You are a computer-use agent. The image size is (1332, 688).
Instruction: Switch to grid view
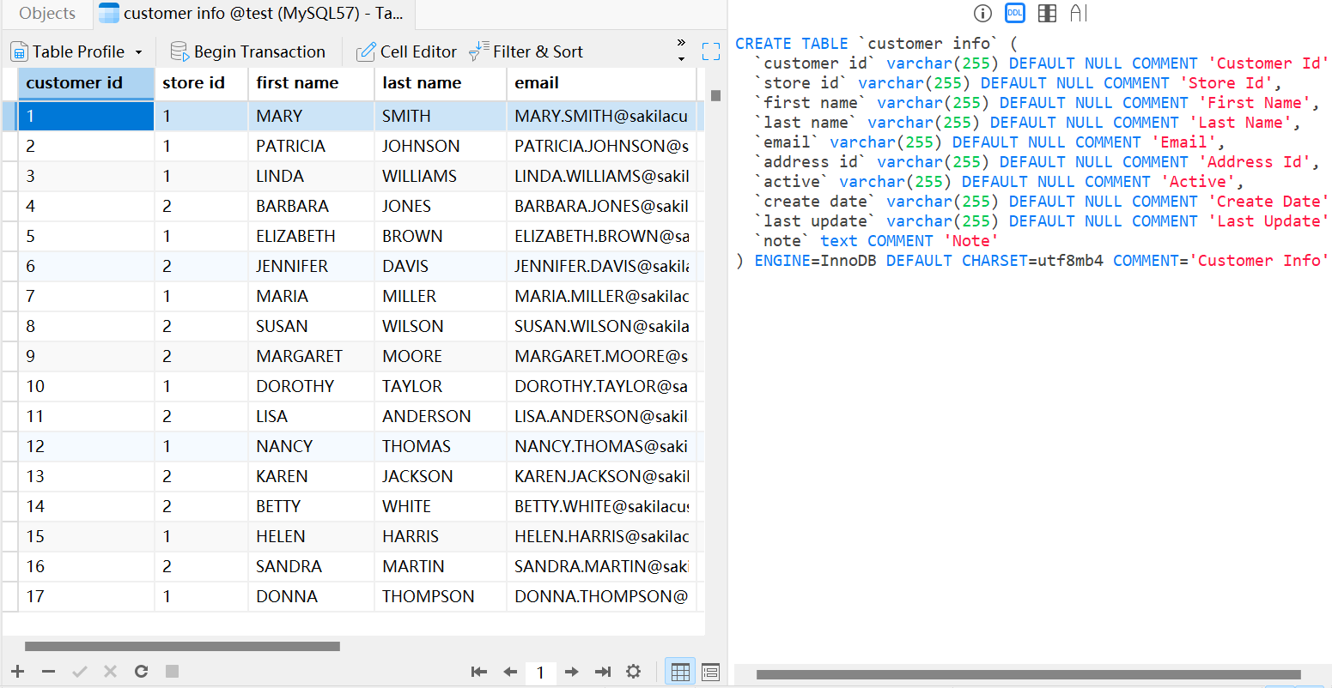point(680,672)
